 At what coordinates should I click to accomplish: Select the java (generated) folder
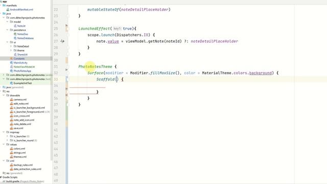[x=15, y=87]
